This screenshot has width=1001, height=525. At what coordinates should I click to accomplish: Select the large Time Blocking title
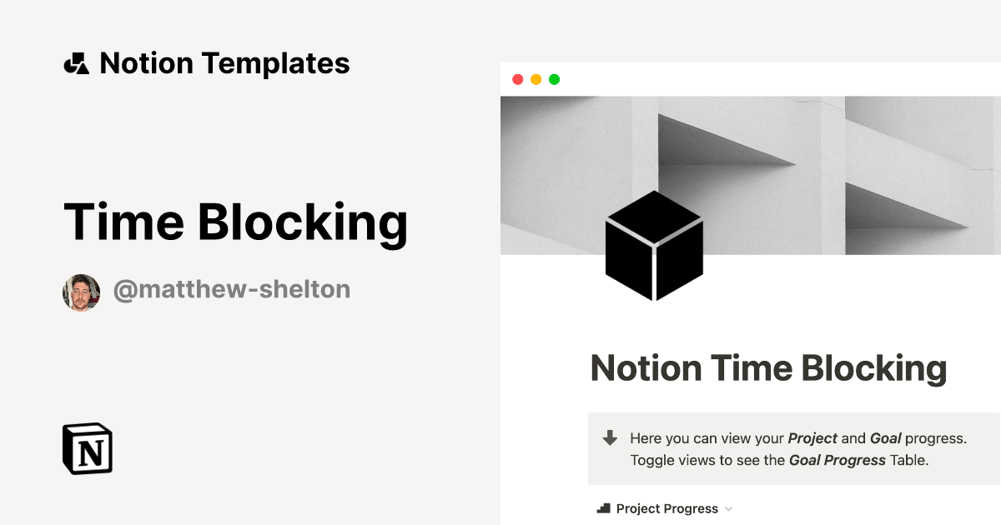pyautogui.click(x=236, y=222)
